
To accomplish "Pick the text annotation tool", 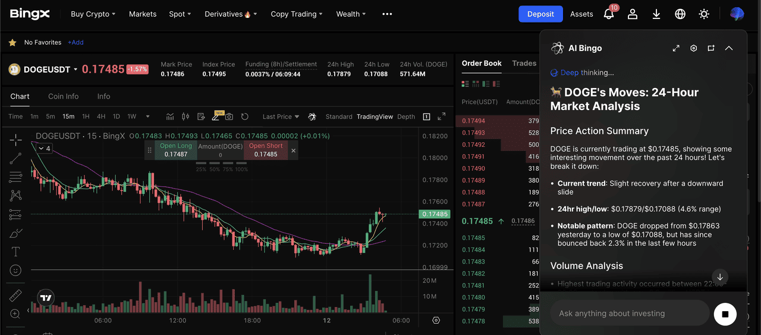I will (x=16, y=252).
